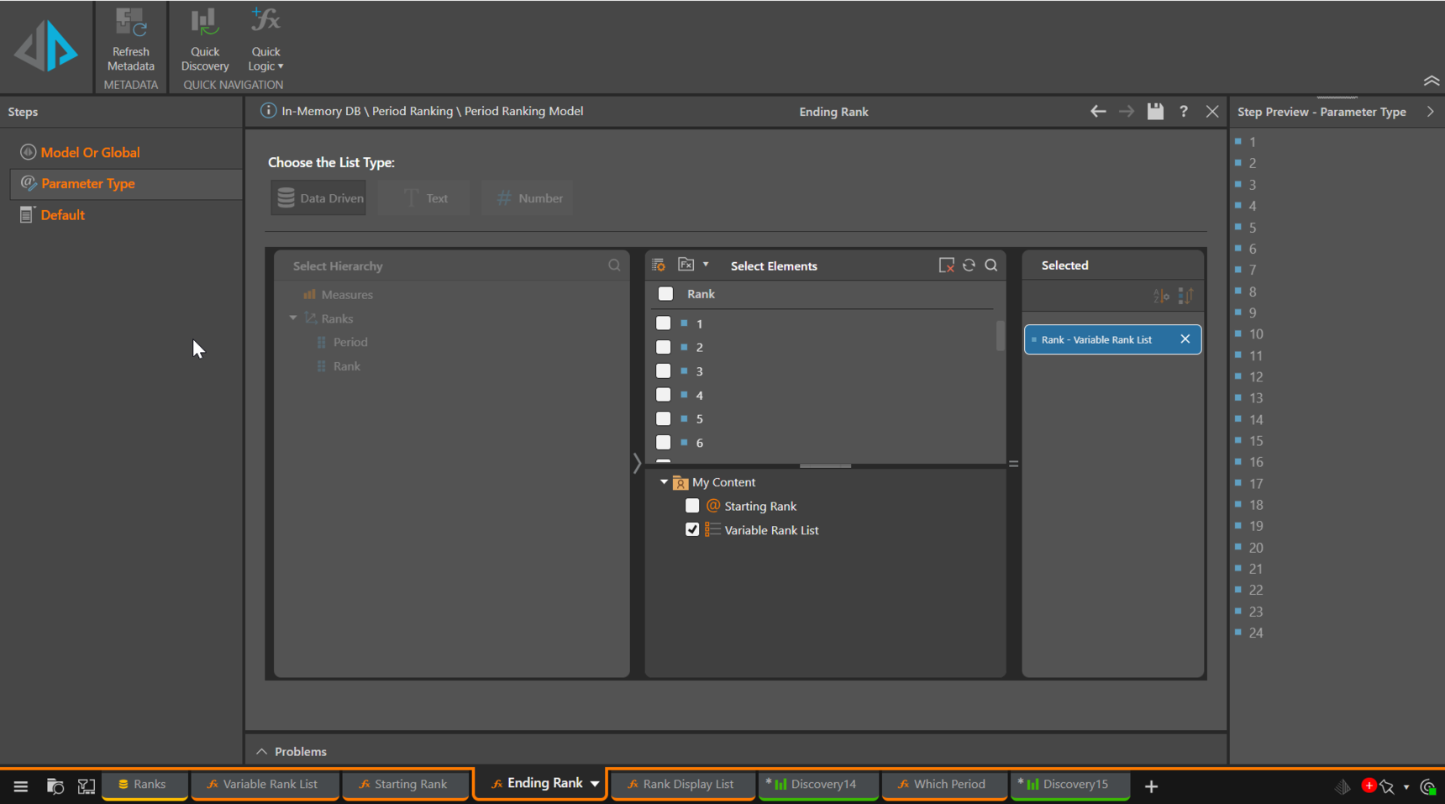The height and width of the screenshot is (804, 1445).
Task: Go back using the left arrow icon
Action: (1098, 111)
